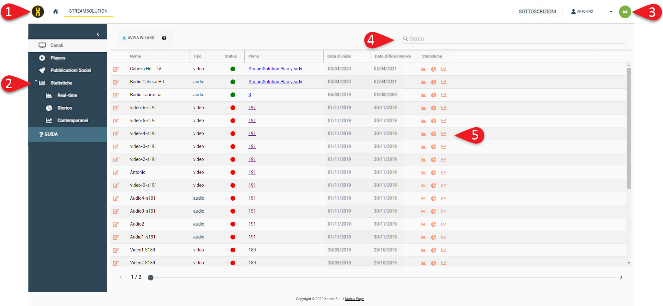
Task: Open StreamSolution Plan yearly for Cabeza Hit - TV
Action: point(275,69)
